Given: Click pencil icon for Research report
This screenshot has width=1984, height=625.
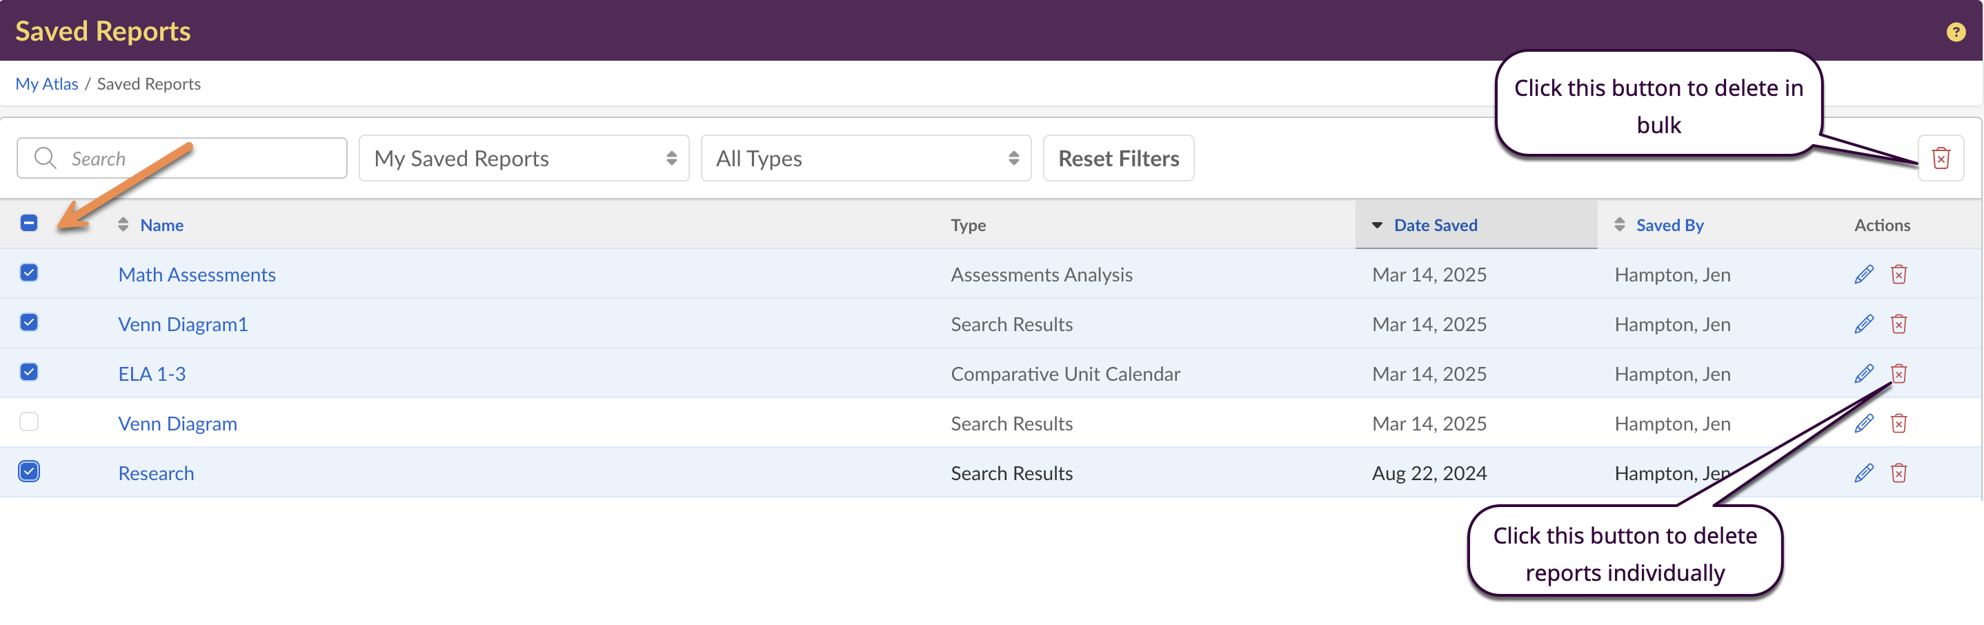Looking at the screenshot, I should (x=1864, y=473).
